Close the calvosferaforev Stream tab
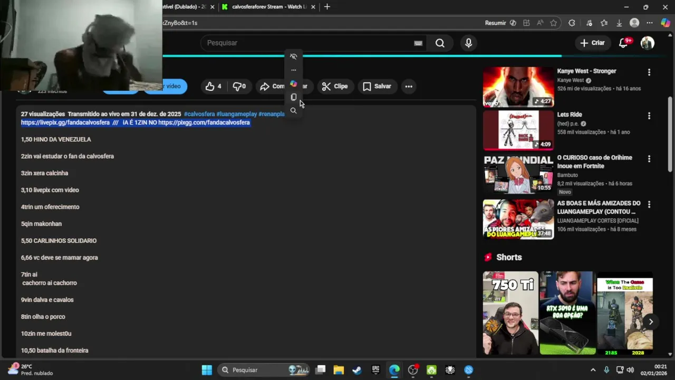The height and width of the screenshot is (380, 675). click(x=313, y=7)
